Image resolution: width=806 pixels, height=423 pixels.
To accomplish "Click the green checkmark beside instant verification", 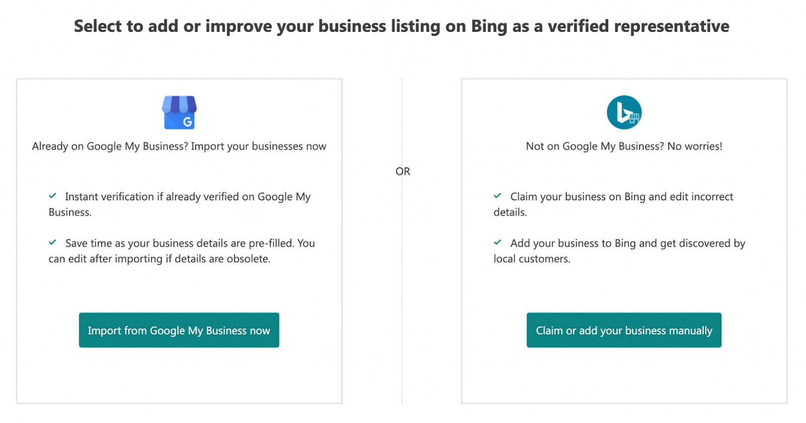I will [x=53, y=195].
